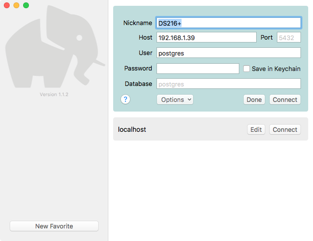Image resolution: width=313 pixels, height=241 pixels.
Task: Click the empty Password field
Action: pos(198,69)
